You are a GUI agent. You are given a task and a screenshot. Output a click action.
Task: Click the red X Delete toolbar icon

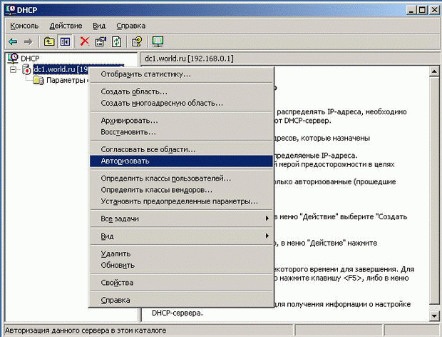coord(85,41)
